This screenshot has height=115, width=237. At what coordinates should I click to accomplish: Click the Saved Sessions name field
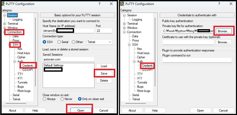click(x=68, y=59)
